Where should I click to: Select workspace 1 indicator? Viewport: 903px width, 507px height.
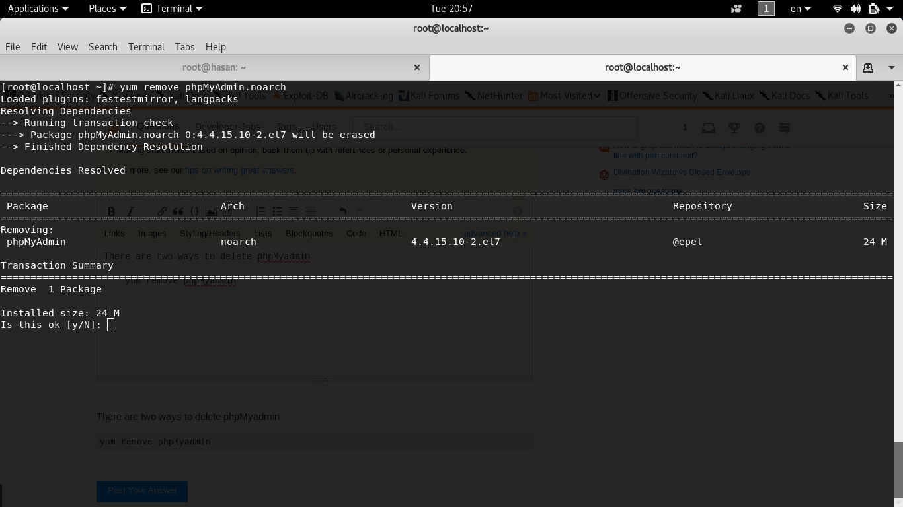pyautogui.click(x=766, y=9)
